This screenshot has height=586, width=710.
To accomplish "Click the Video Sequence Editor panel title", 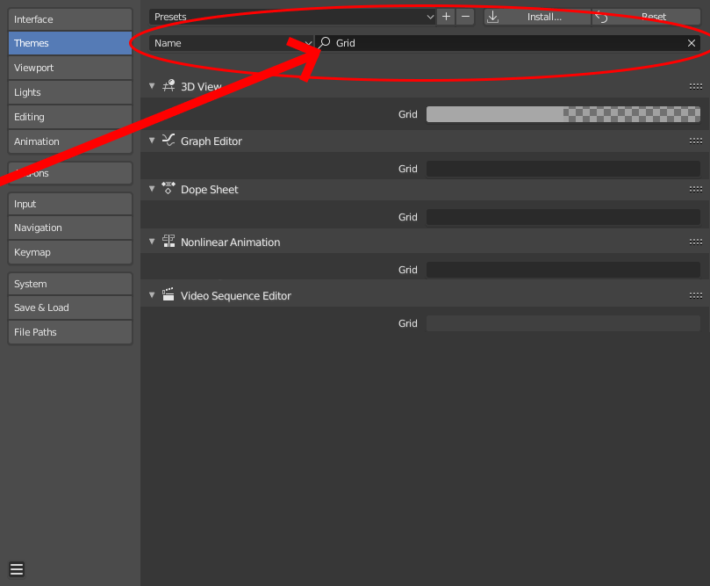I will click(236, 295).
